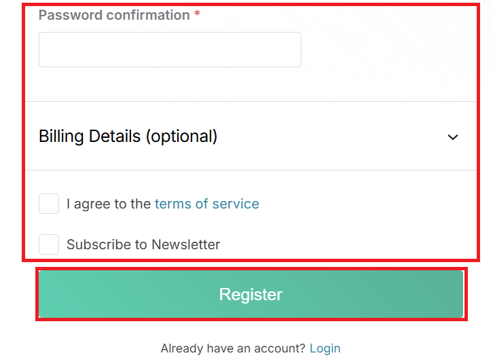Click the "Already have an account?" text
The image size is (493, 364).
tap(233, 348)
